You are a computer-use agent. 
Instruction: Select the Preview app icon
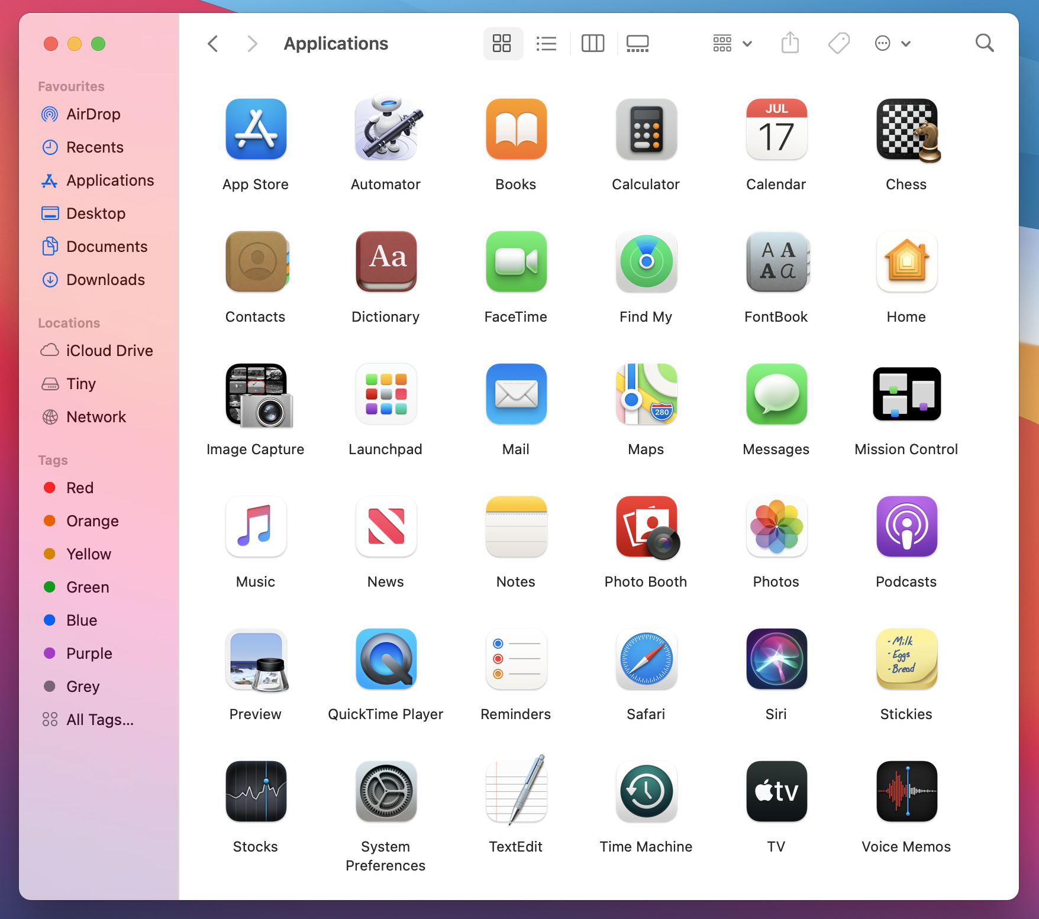257,660
